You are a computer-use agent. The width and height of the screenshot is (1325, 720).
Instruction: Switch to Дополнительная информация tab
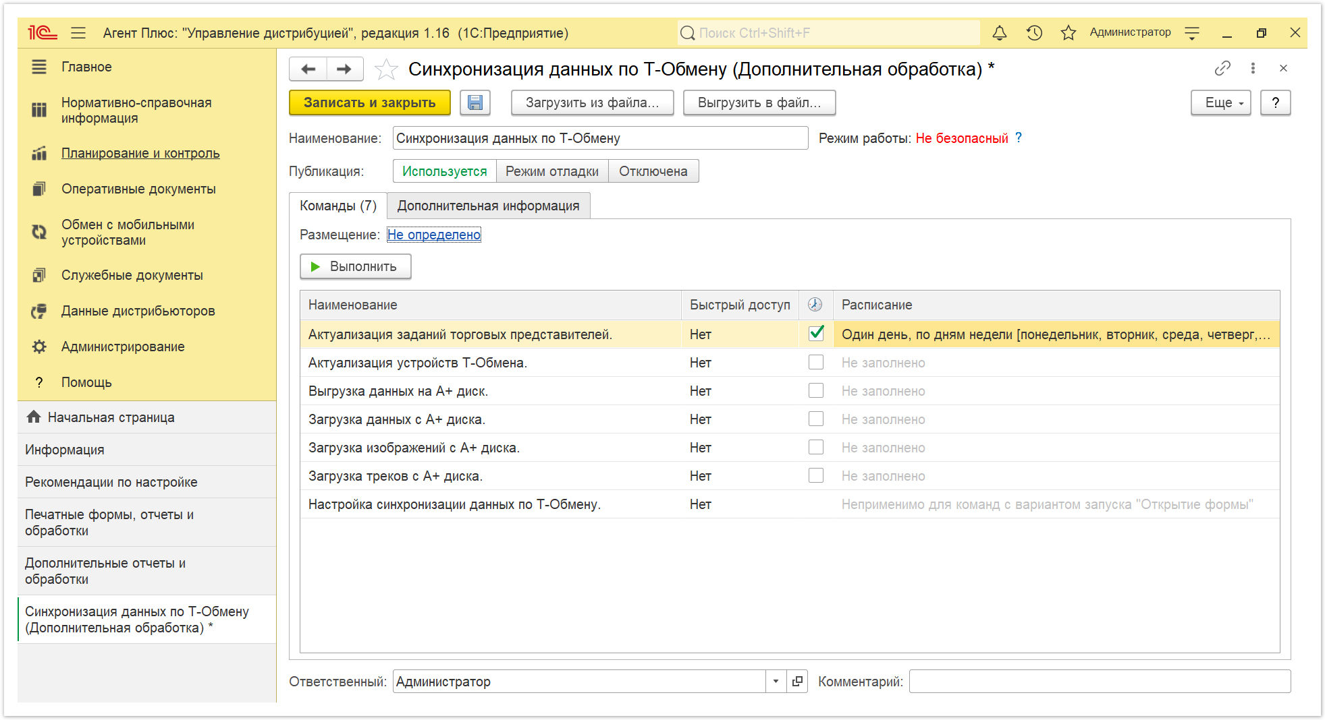click(488, 206)
